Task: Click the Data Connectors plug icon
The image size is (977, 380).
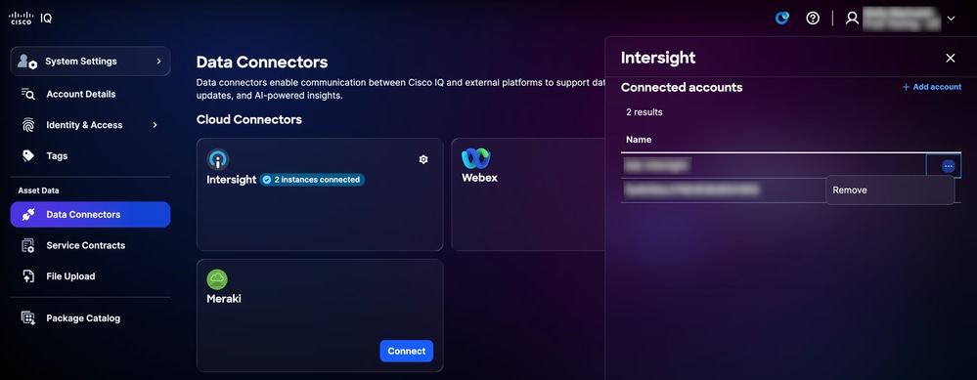Action: pyautogui.click(x=28, y=215)
